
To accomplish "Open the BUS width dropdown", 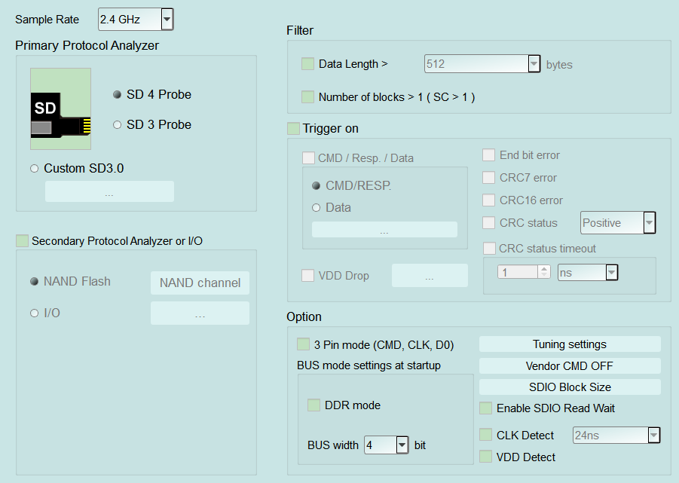I will click(402, 445).
